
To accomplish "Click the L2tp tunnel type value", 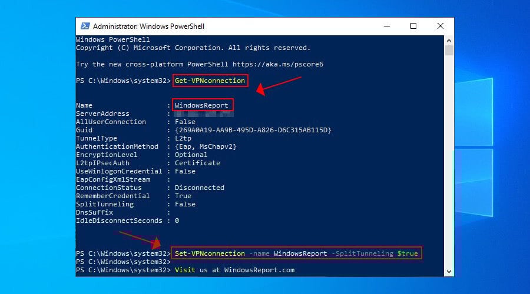I will click(x=183, y=138).
